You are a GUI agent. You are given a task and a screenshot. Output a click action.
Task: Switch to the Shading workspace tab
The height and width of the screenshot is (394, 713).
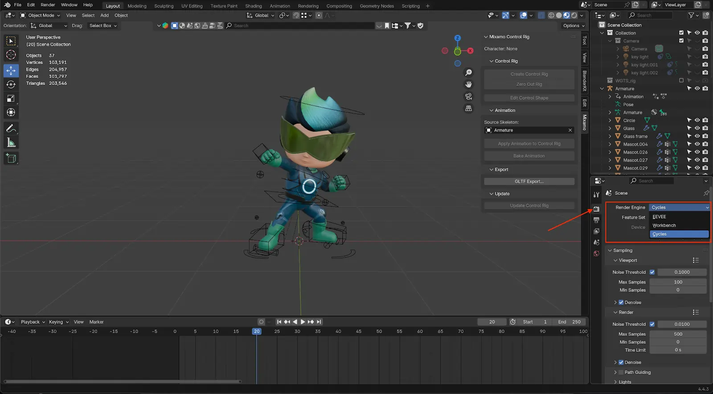click(254, 6)
